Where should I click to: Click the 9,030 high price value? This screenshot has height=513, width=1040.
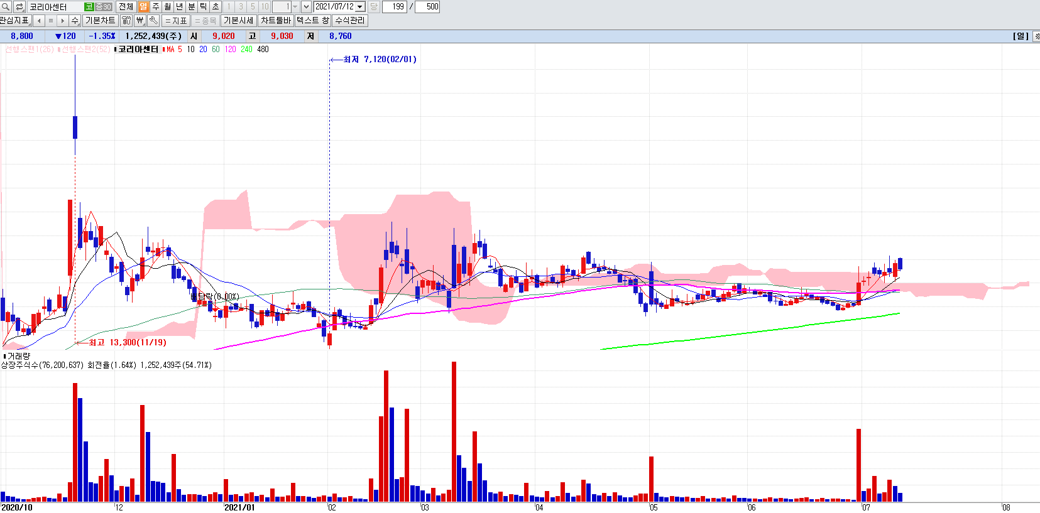coord(282,36)
